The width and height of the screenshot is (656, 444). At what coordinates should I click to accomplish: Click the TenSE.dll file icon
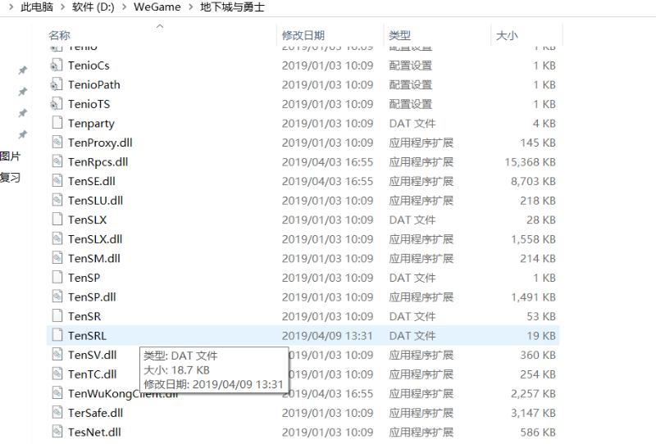(57, 181)
